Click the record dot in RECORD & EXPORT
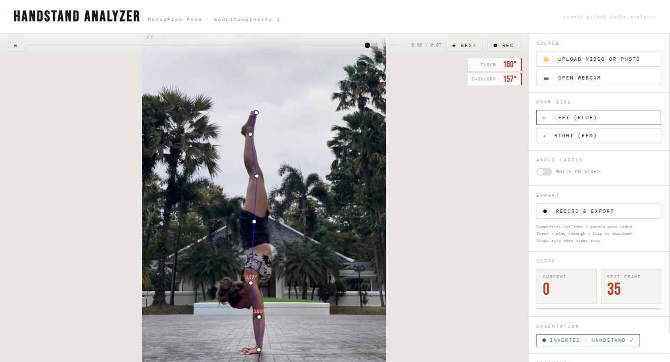This screenshot has height=362, width=670. coord(545,210)
